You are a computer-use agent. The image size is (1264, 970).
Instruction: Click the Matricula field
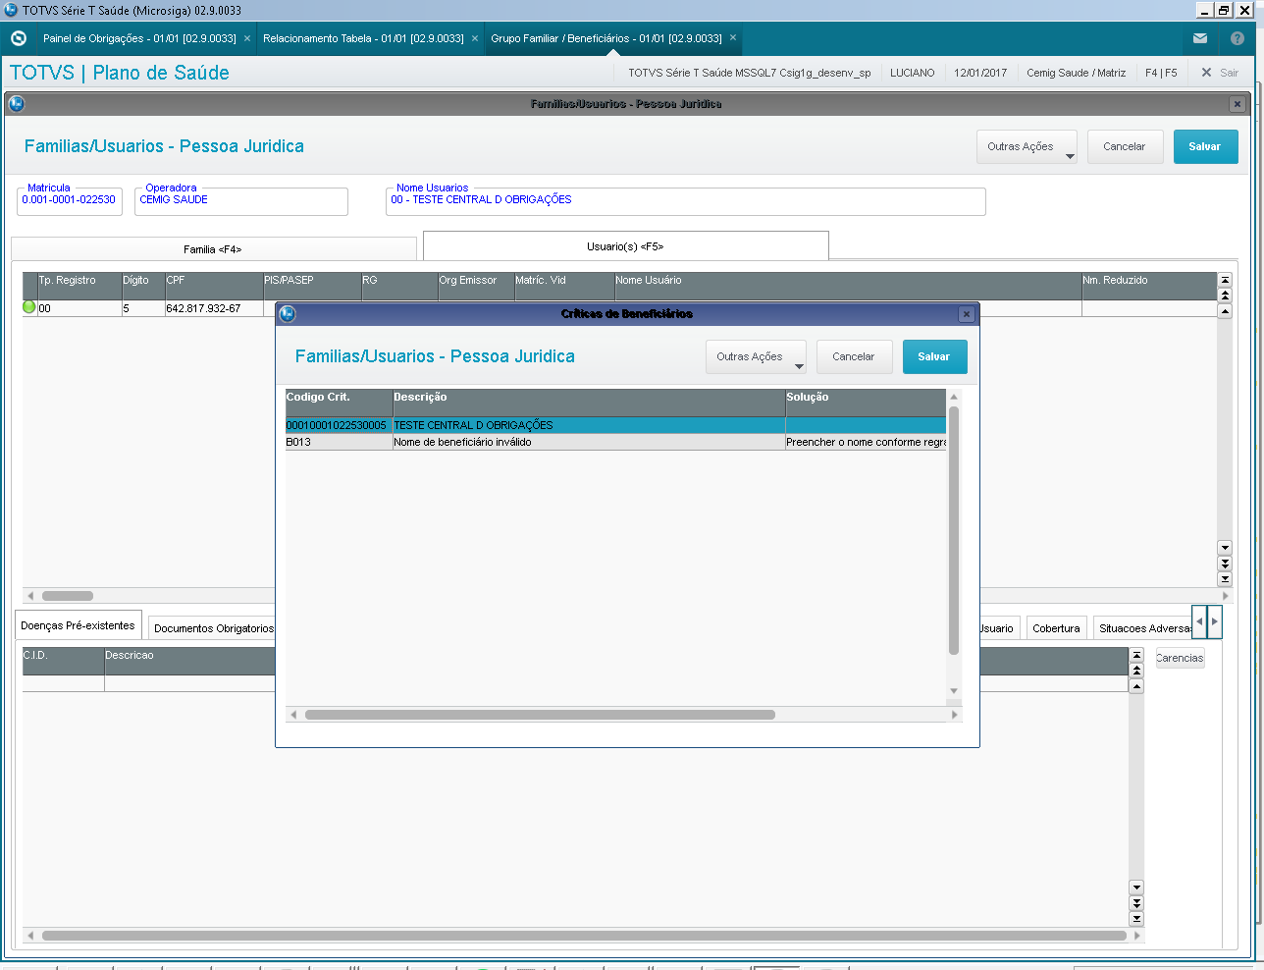point(70,200)
